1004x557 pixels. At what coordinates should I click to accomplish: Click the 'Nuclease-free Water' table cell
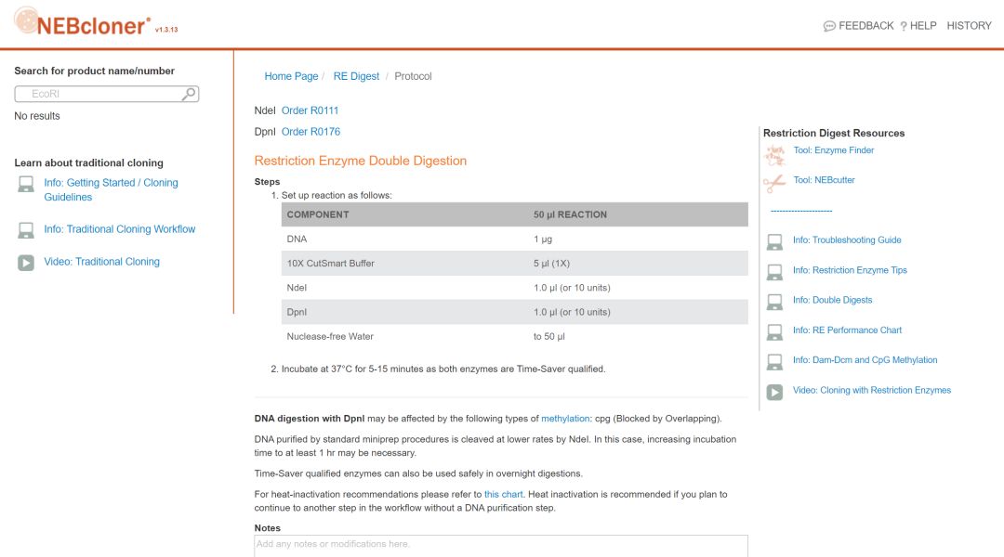(x=330, y=336)
